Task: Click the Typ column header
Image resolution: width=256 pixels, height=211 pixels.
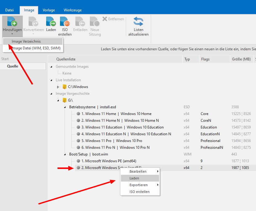Action: [191, 59]
